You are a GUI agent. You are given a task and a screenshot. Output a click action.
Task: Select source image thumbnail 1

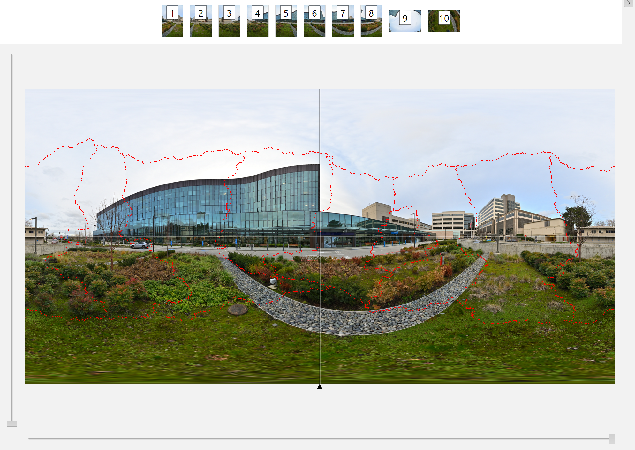tap(172, 21)
